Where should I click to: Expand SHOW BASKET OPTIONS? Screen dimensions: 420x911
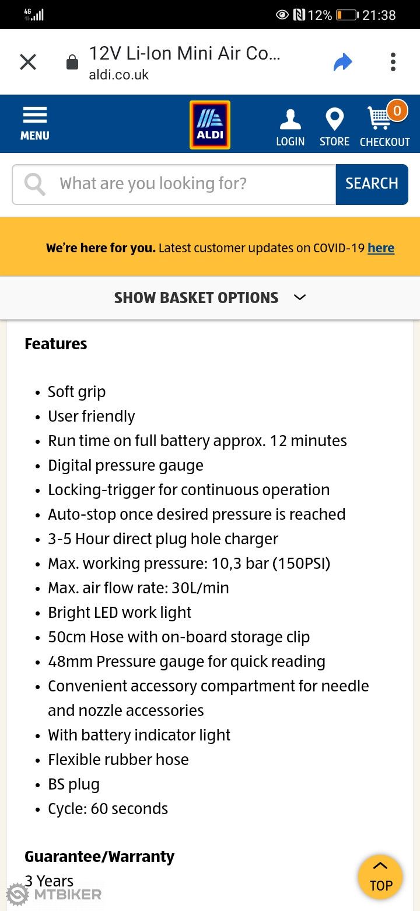(x=196, y=297)
